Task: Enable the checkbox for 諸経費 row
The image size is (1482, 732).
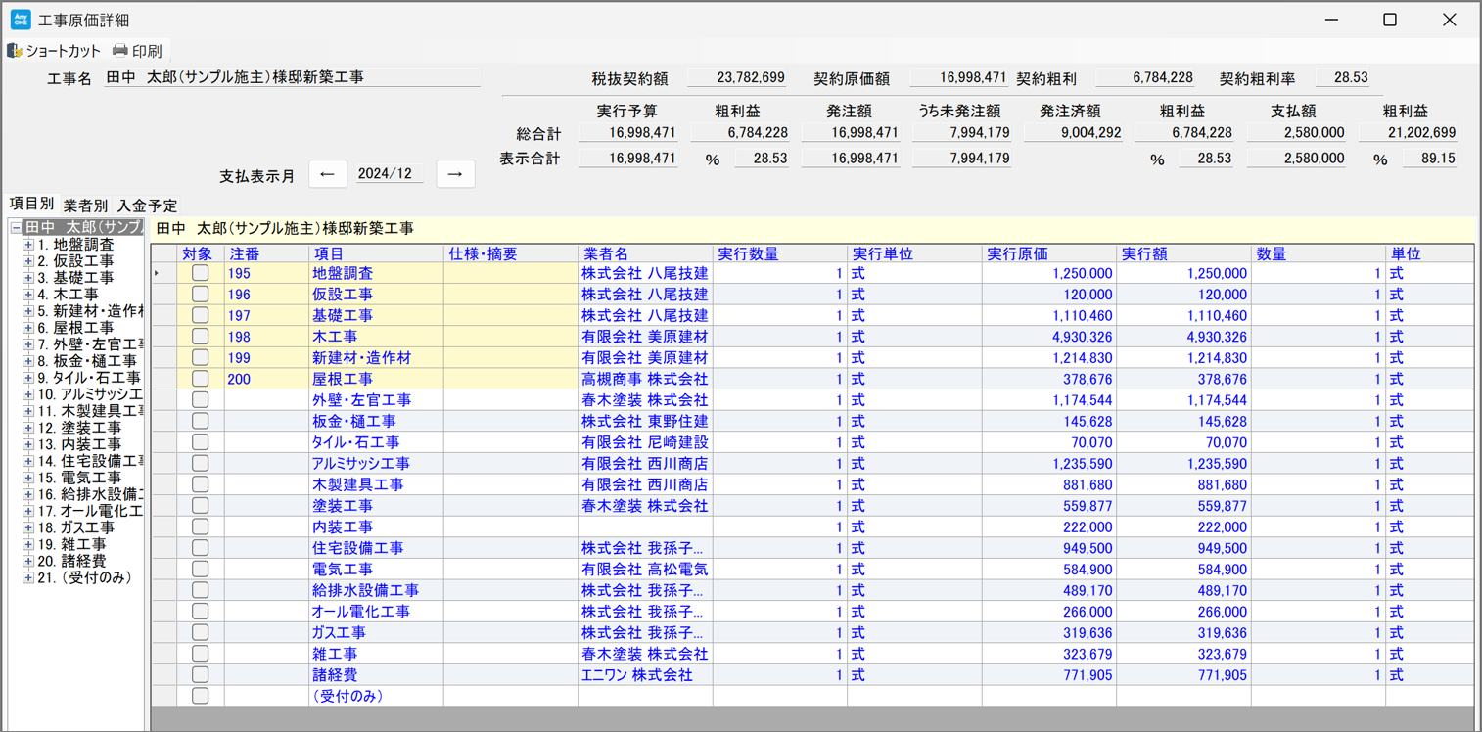Action: pyautogui.click(x=201, y=675)
